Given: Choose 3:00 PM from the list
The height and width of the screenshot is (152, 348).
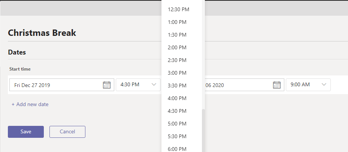Looking at the screenshot, I should click(177, 73).
